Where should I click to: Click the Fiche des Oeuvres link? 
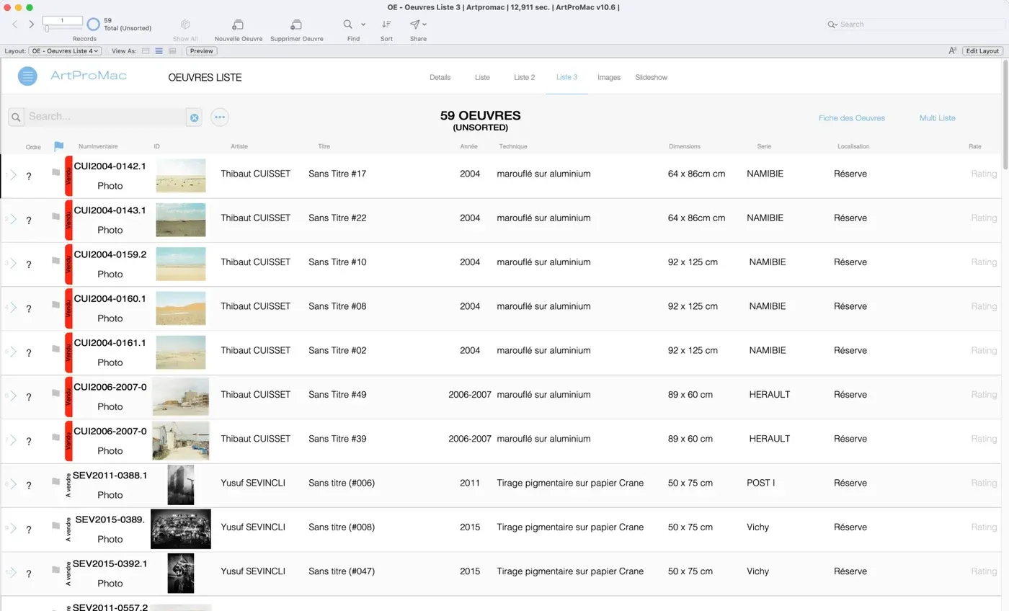(x=851, y=118)
